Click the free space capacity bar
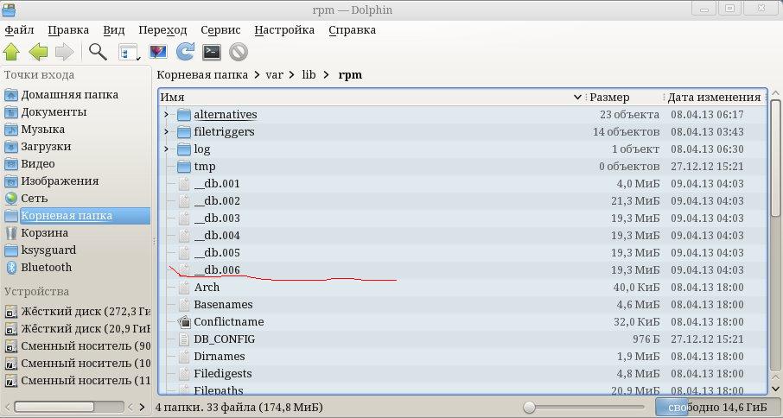 click(x=717, y=408)
